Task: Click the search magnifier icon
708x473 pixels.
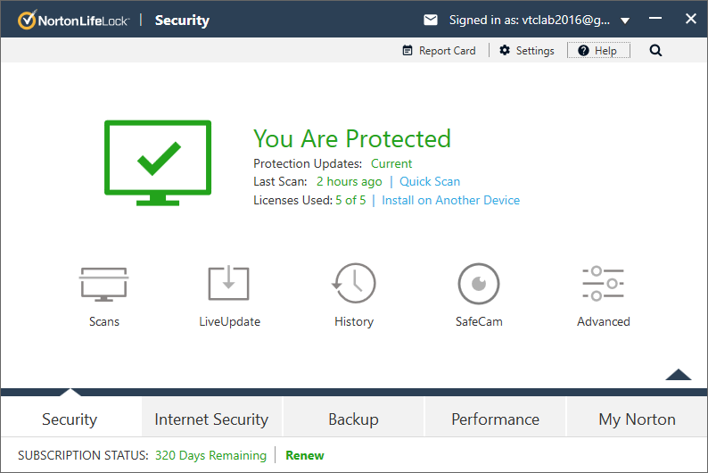Action: 655,51
